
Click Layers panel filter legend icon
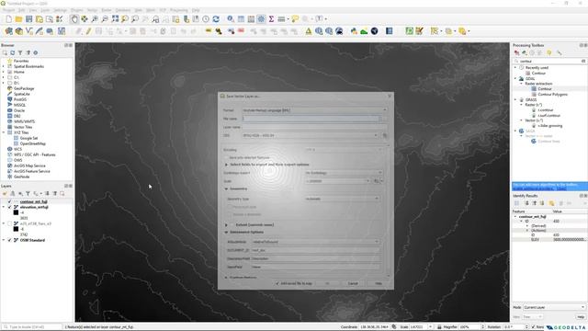(x=28, y=194)
